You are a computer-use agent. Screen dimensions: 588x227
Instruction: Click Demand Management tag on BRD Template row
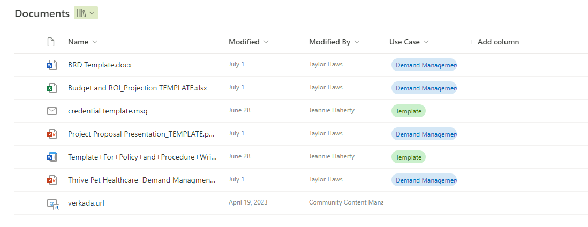[x=424, y=65]
